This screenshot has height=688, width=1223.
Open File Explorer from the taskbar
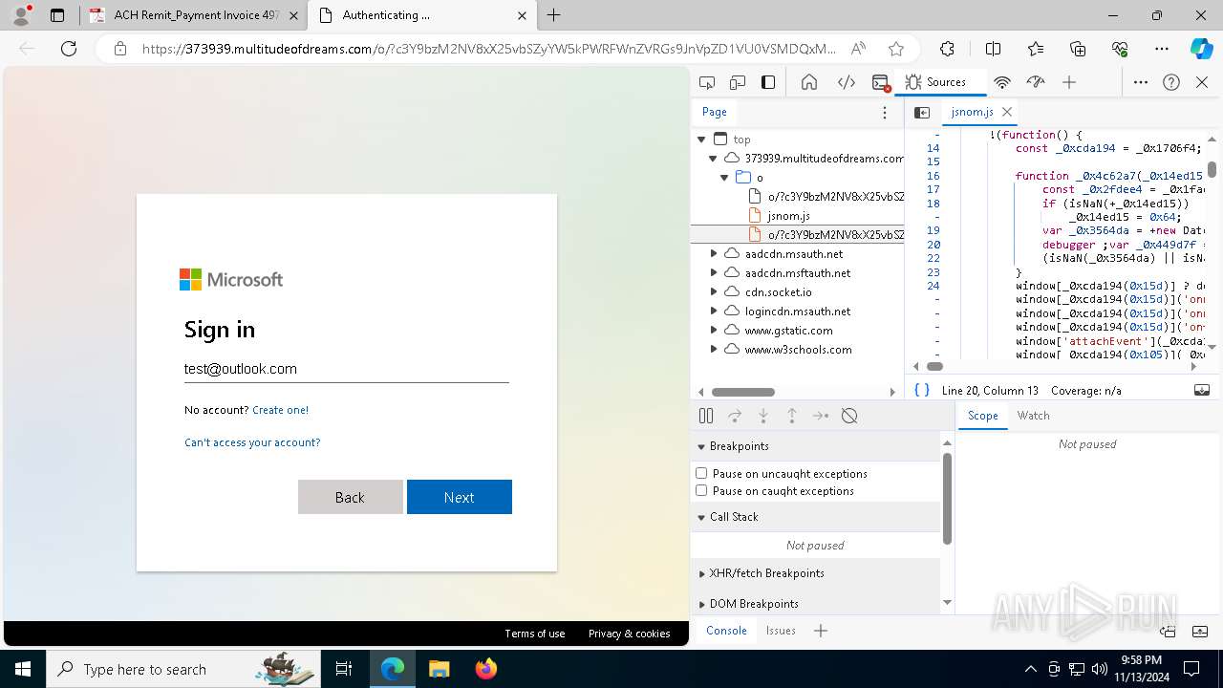click(440, 669)
